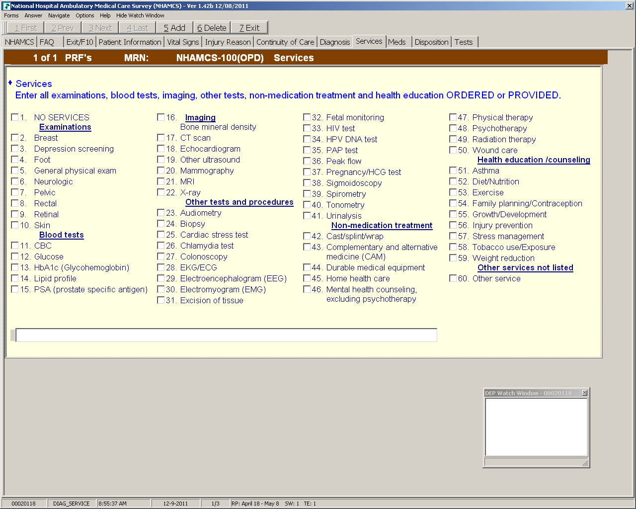This screenshot has height=509, width=636.
Task: Check the Home health care checkbox
Action: point(307,278)
